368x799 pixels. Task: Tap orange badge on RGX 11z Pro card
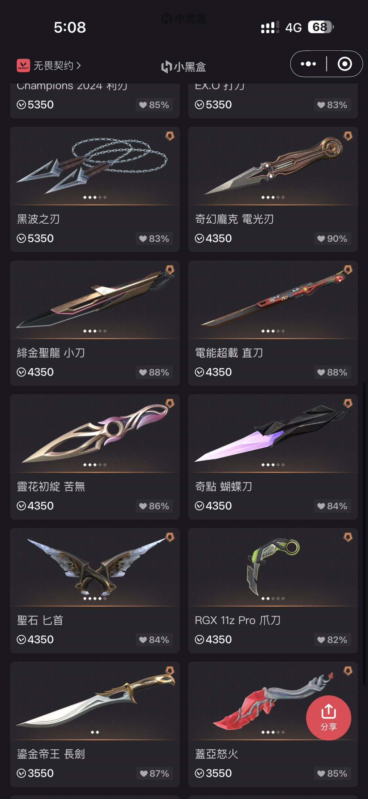(348, 537)
